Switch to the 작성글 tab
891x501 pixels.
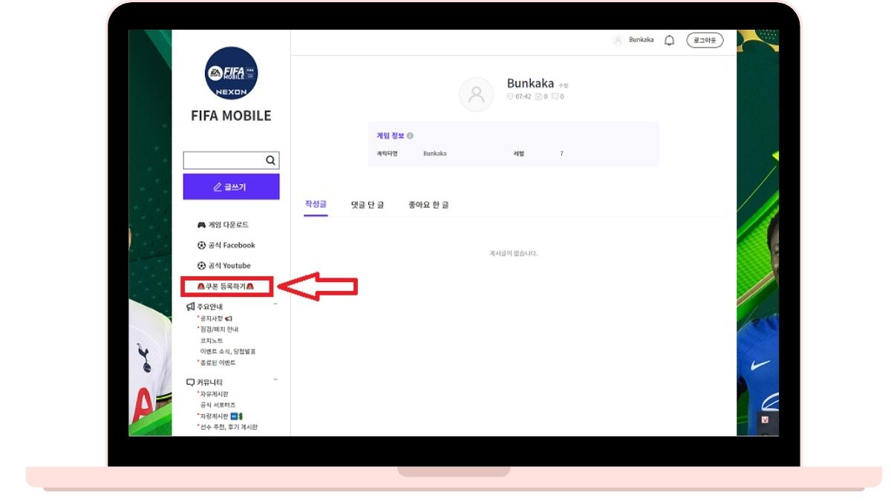click(316, 204)
